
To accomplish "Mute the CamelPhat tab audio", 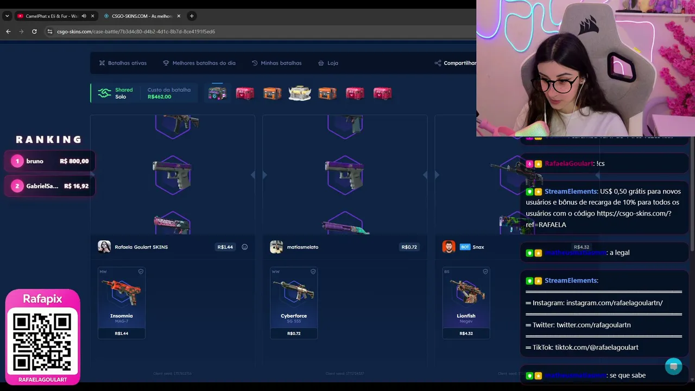I will (84, 16).
